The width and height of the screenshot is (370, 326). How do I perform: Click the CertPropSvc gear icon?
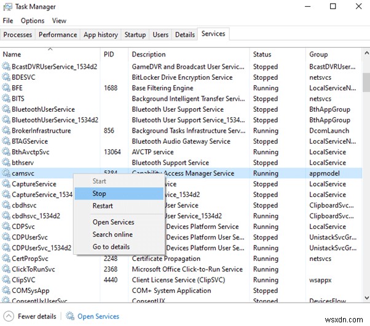(x=6, y=258)
